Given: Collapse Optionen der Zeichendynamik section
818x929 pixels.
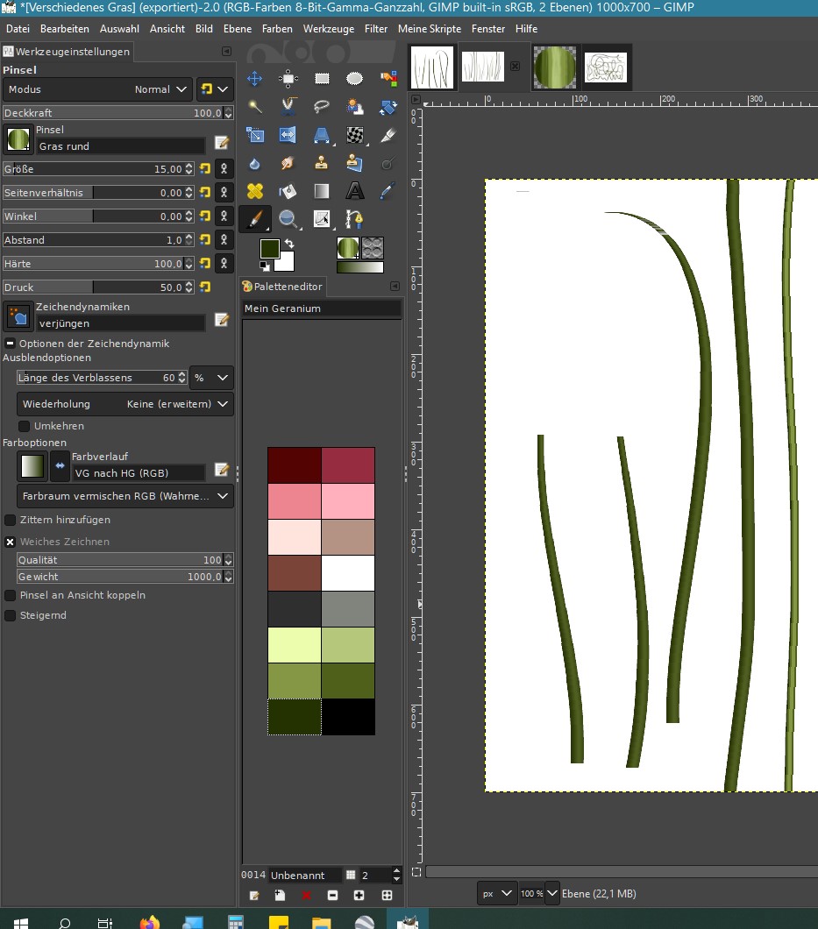Looking at the screenshot, I should pyautogui.click(x=10, y=344).
